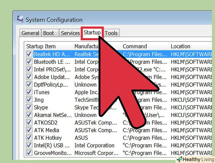Sort by Startup Item column header
The image size is (215, 163).
(41, 46)
